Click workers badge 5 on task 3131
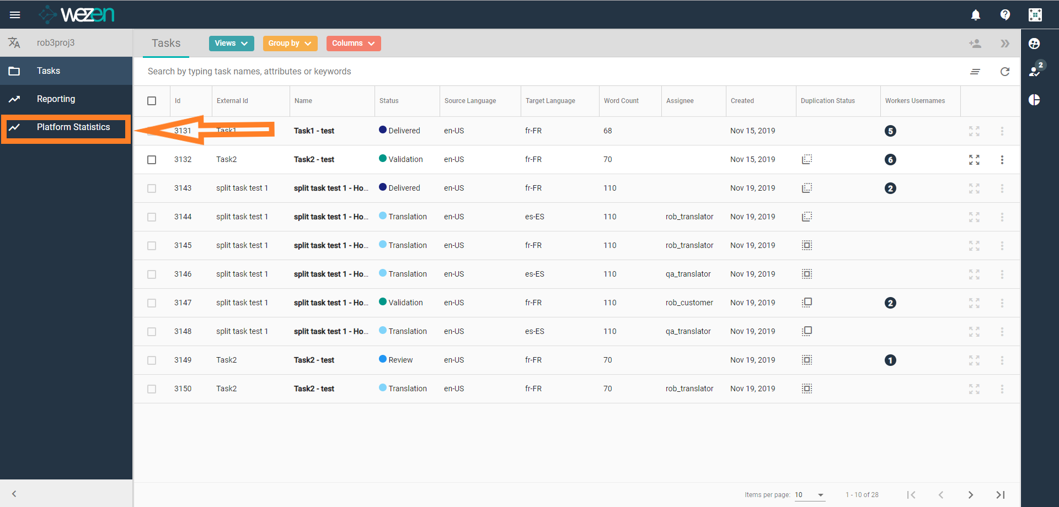The width and height of the screenshot is (1059, 507). click(890, 131)
